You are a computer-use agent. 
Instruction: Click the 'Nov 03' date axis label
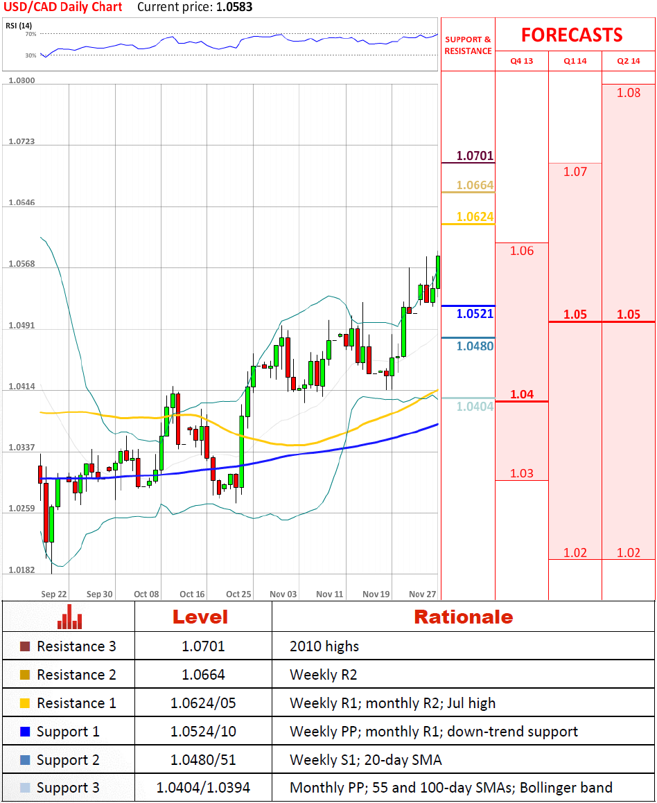point(283,594)
